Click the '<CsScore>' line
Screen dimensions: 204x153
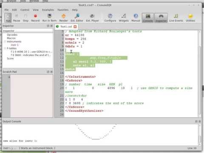74,80
